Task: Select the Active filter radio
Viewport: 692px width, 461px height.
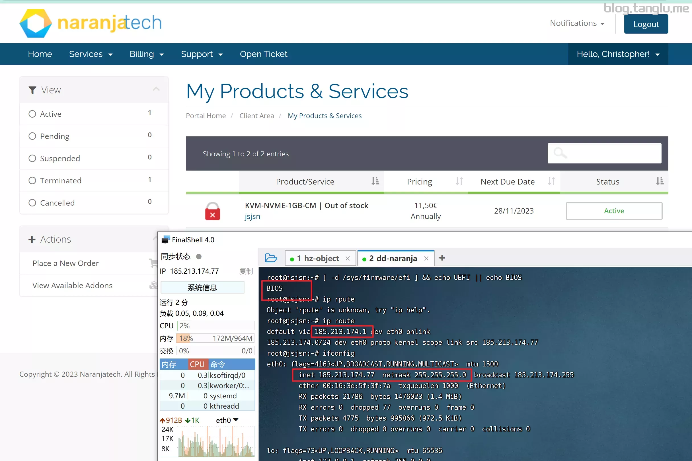Action: tap(32, 114)
